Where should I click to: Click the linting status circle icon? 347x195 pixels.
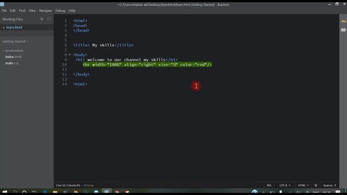click(x=316, y=185)
